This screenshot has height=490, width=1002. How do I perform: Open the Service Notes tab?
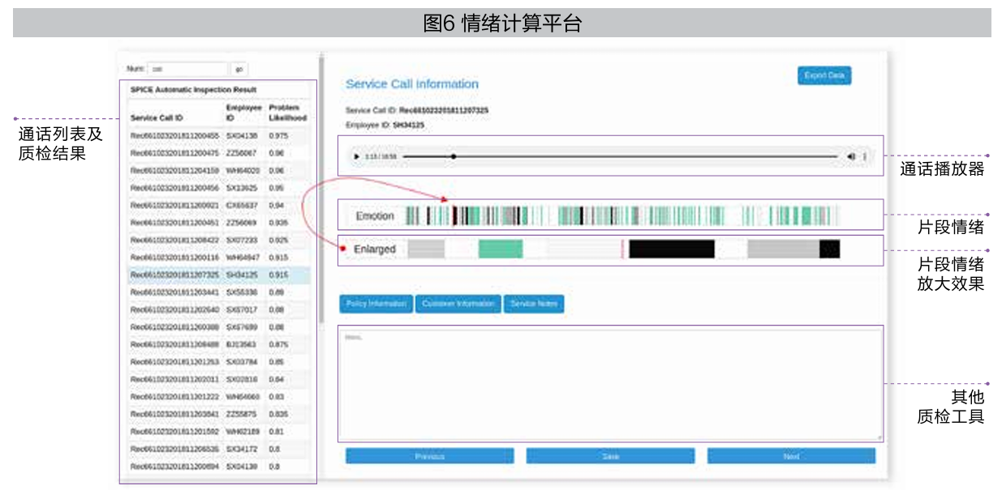pyautogui.click(x=534, y=304)
